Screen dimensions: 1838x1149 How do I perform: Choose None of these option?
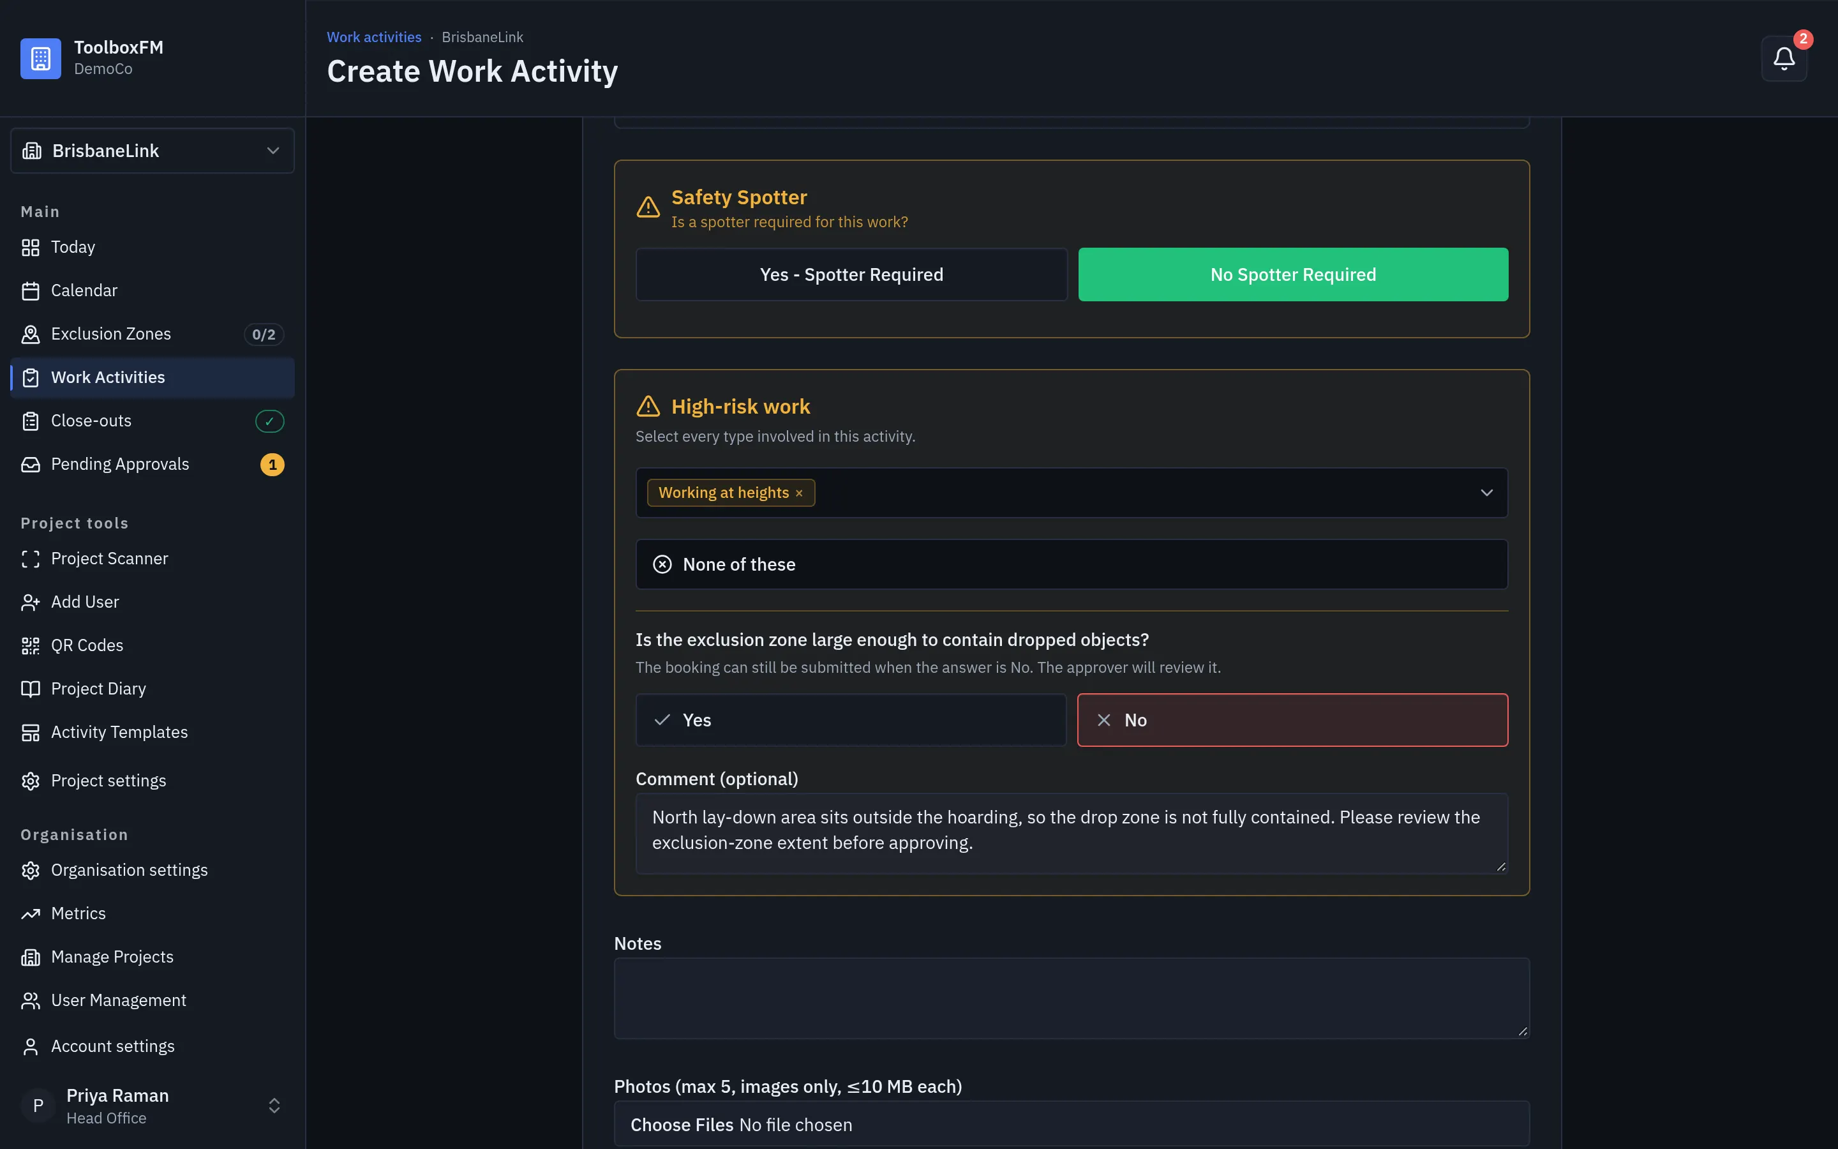click(x=1071, y=565)
